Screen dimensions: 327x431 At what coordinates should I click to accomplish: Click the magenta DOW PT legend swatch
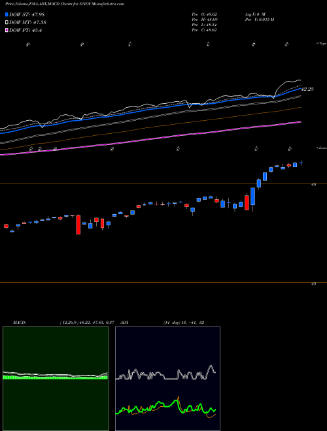(7, 31)
